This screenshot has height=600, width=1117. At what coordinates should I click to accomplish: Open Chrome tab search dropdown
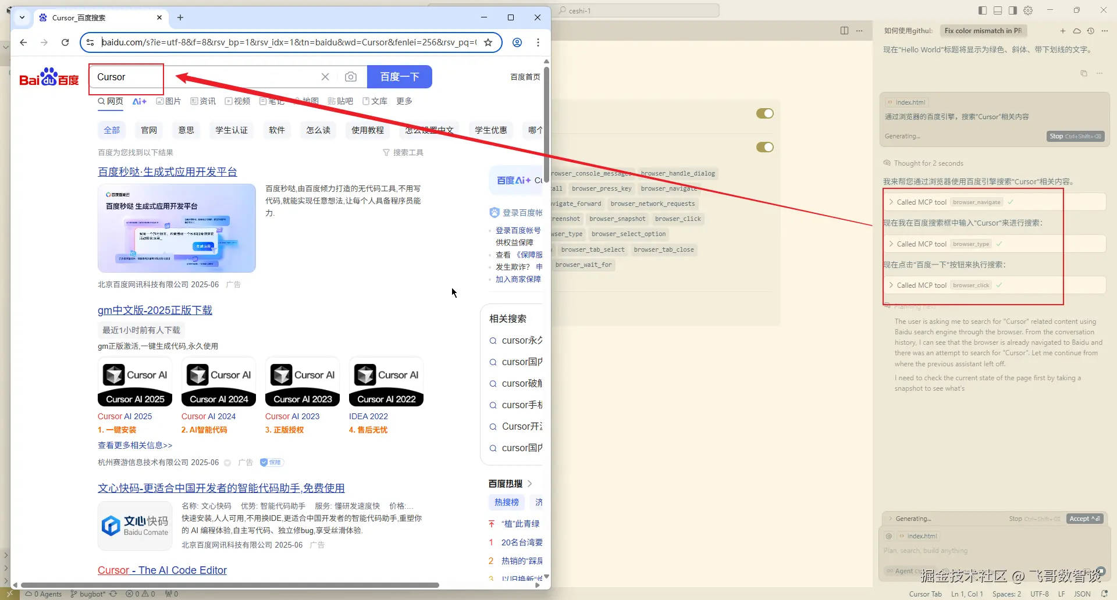pyautogui.click(x=22, y=17)
